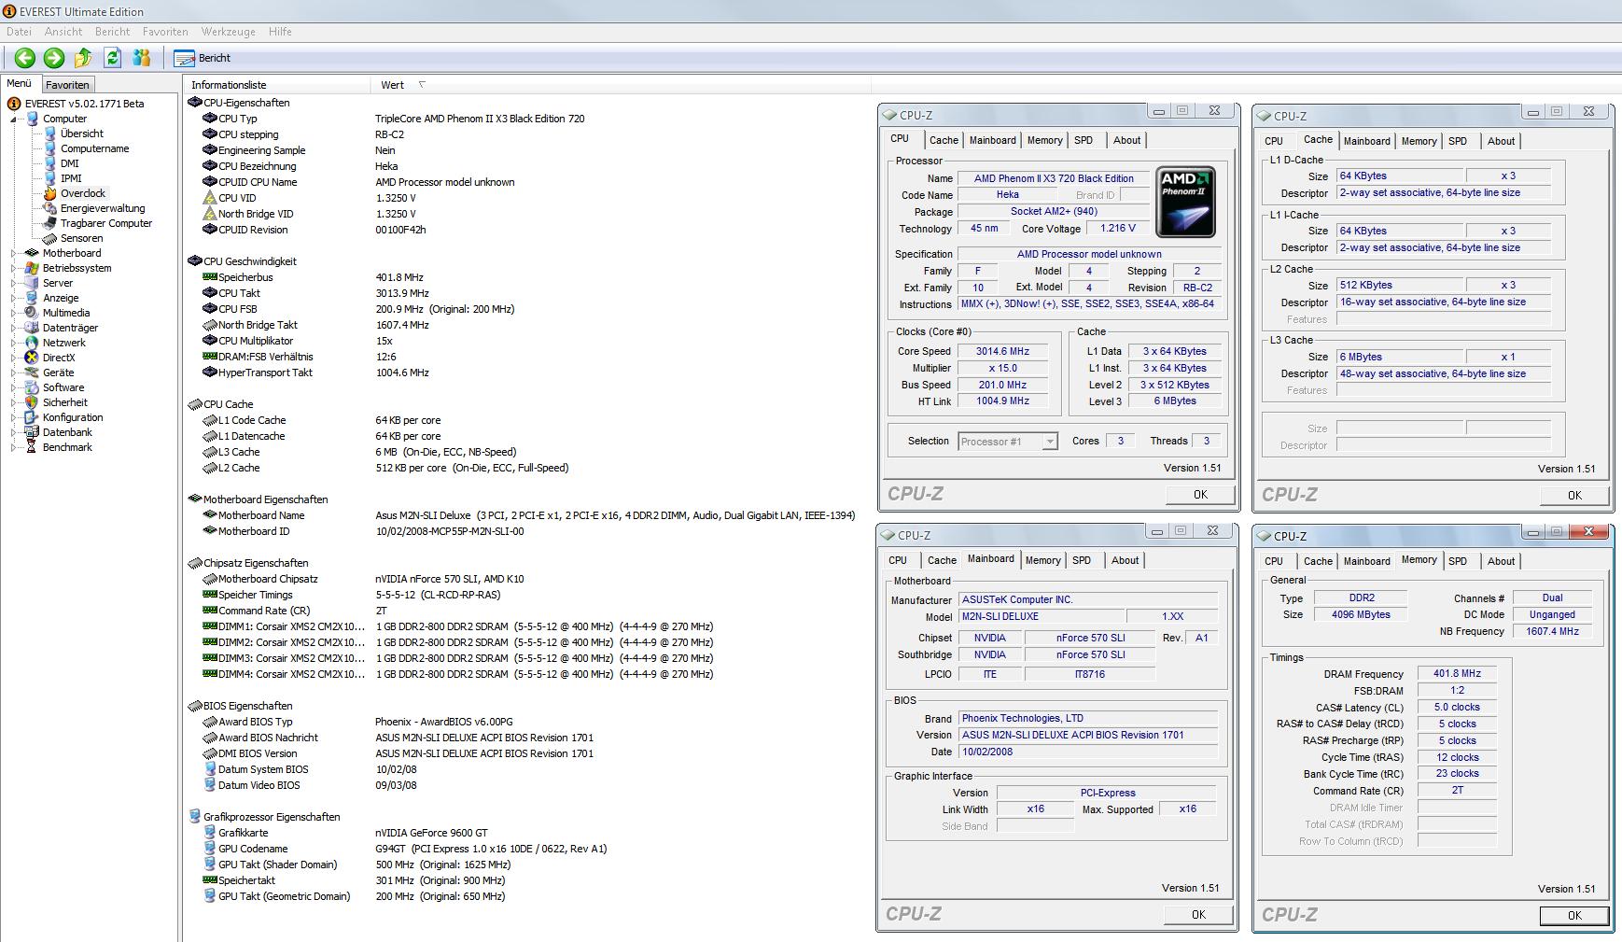Open the Ansicht menu
1622x942 pixels.
coord(63,32)
